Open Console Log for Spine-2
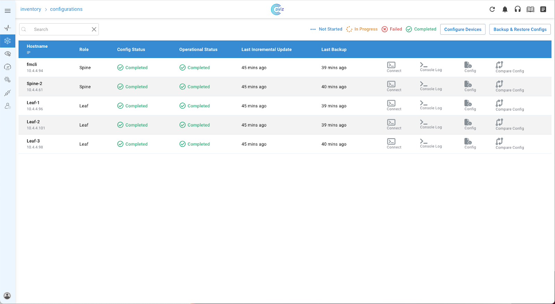This screenshot has width=555, height=304. coord(431,86)
